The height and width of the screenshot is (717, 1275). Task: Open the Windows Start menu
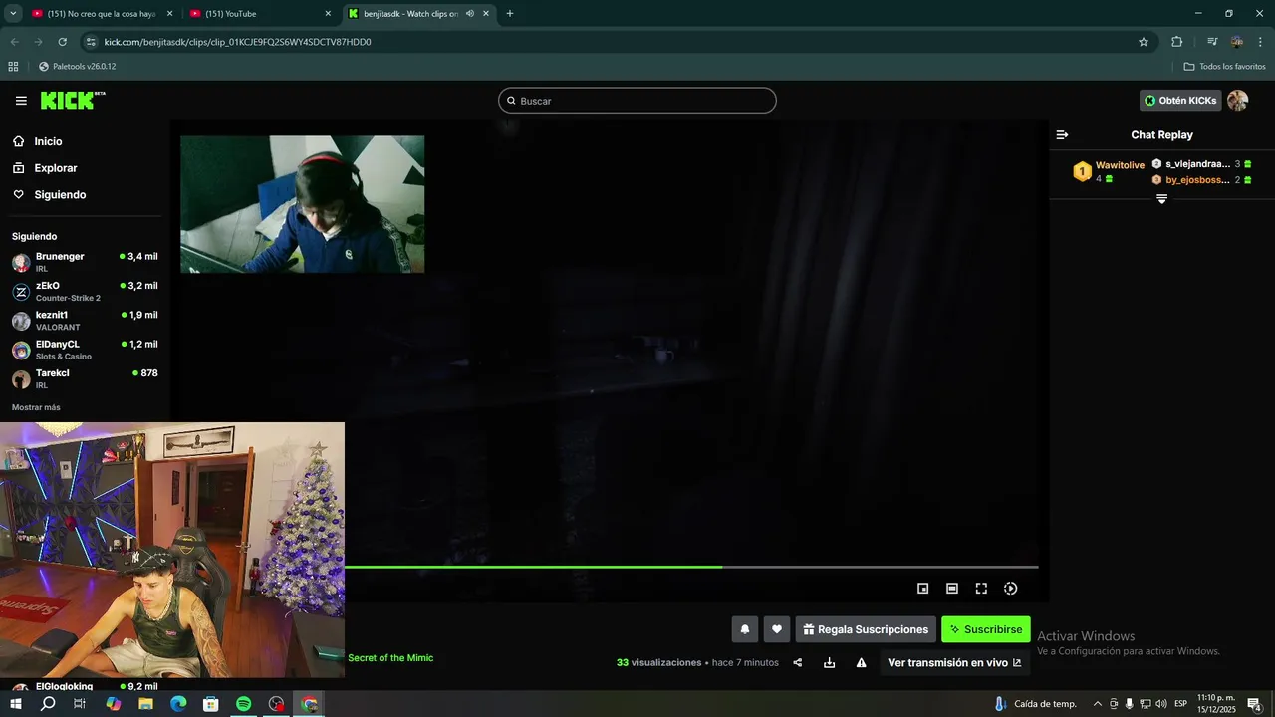tap(15, 704)
